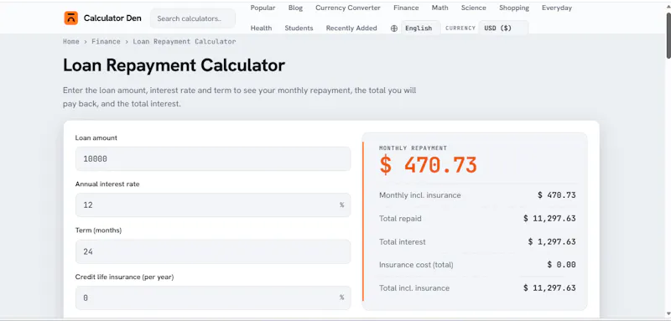Click the Total repaid label
Viewport: 671px width, 321px height.
point(400,219)
